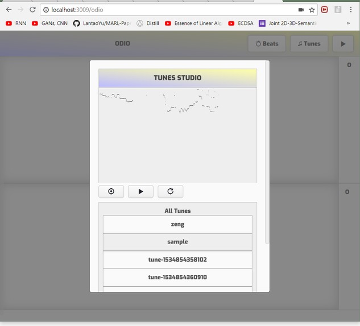Click header play button
Screen dimensions: 360x326
pos(343,44)
